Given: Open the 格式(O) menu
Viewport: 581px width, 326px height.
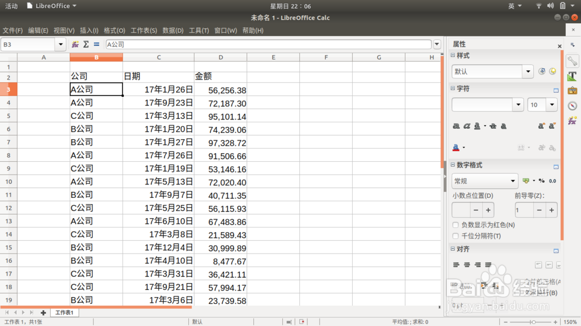Looking at the screenshot, I should [114, 30].
